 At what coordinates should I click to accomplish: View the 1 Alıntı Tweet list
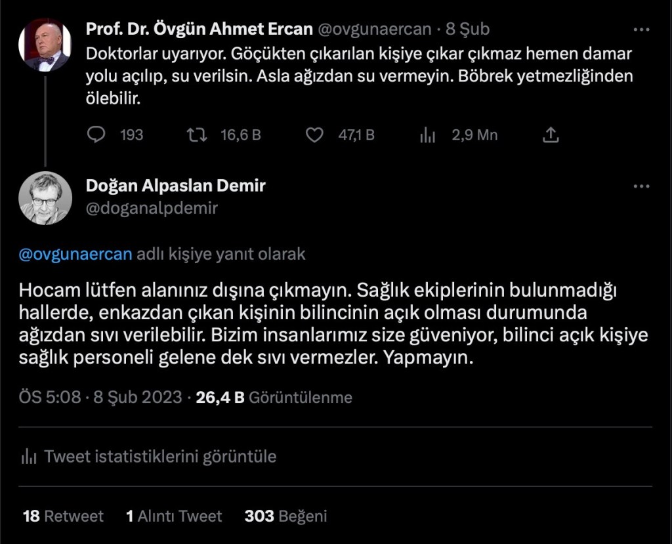tap(174, 516)
